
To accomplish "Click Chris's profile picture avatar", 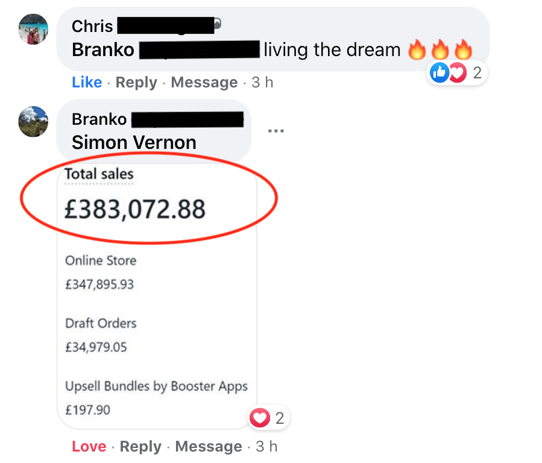I will point(33,29).
